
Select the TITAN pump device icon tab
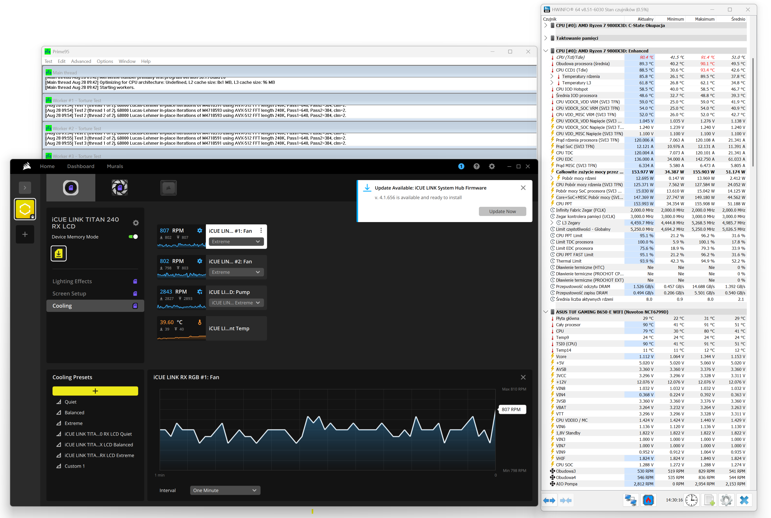(x=71, y=188)
